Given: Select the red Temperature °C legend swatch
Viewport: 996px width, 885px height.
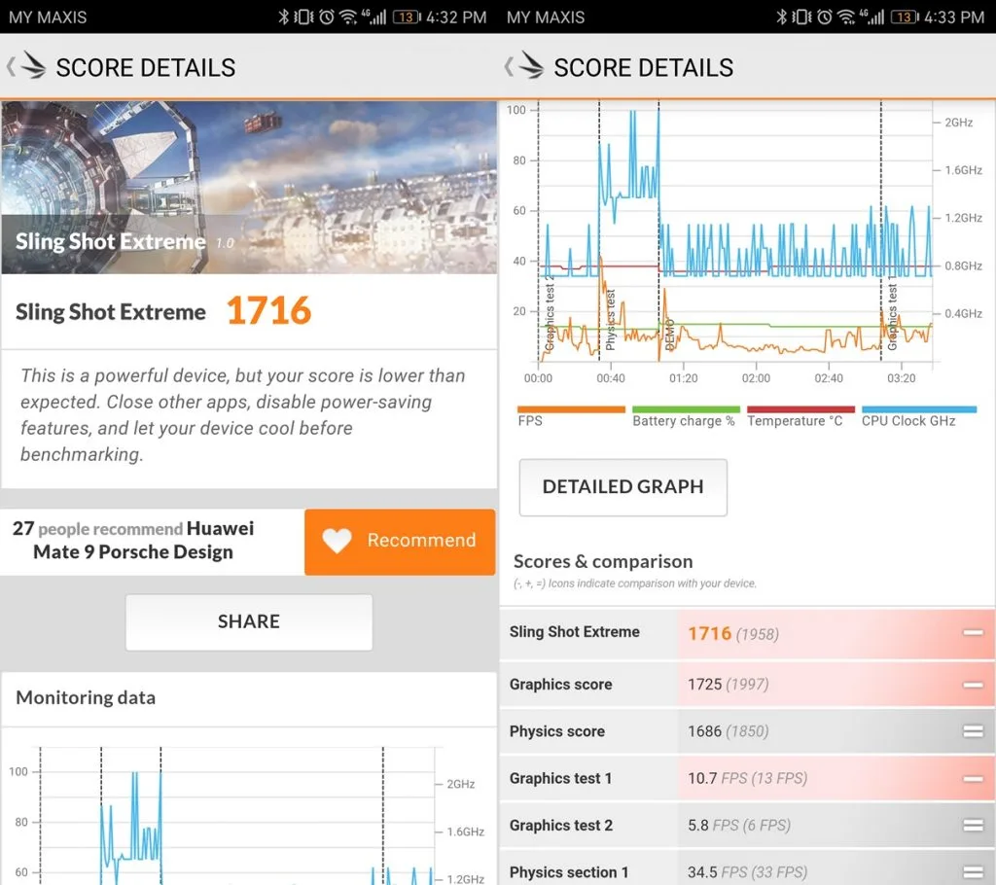Looking at the screenshot, I should 801,409.
